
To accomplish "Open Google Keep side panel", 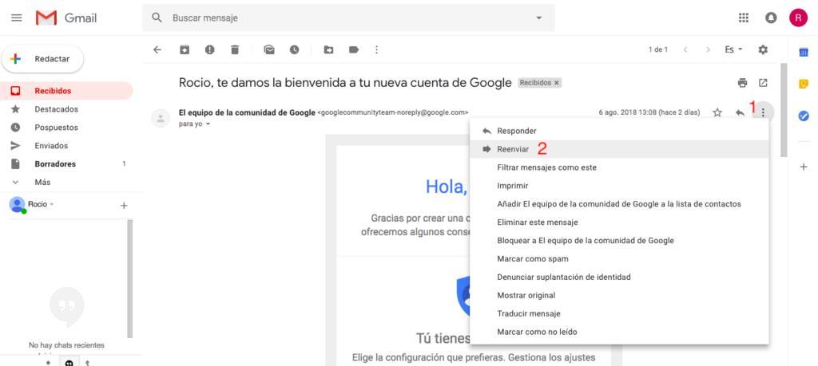I will (804, 84).
